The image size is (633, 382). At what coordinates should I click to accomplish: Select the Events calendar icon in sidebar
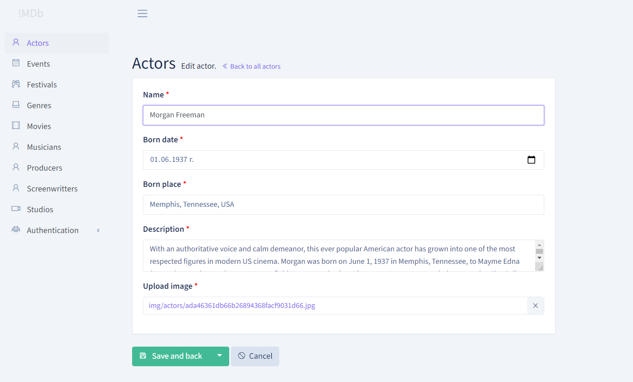(x=16, y=63)
